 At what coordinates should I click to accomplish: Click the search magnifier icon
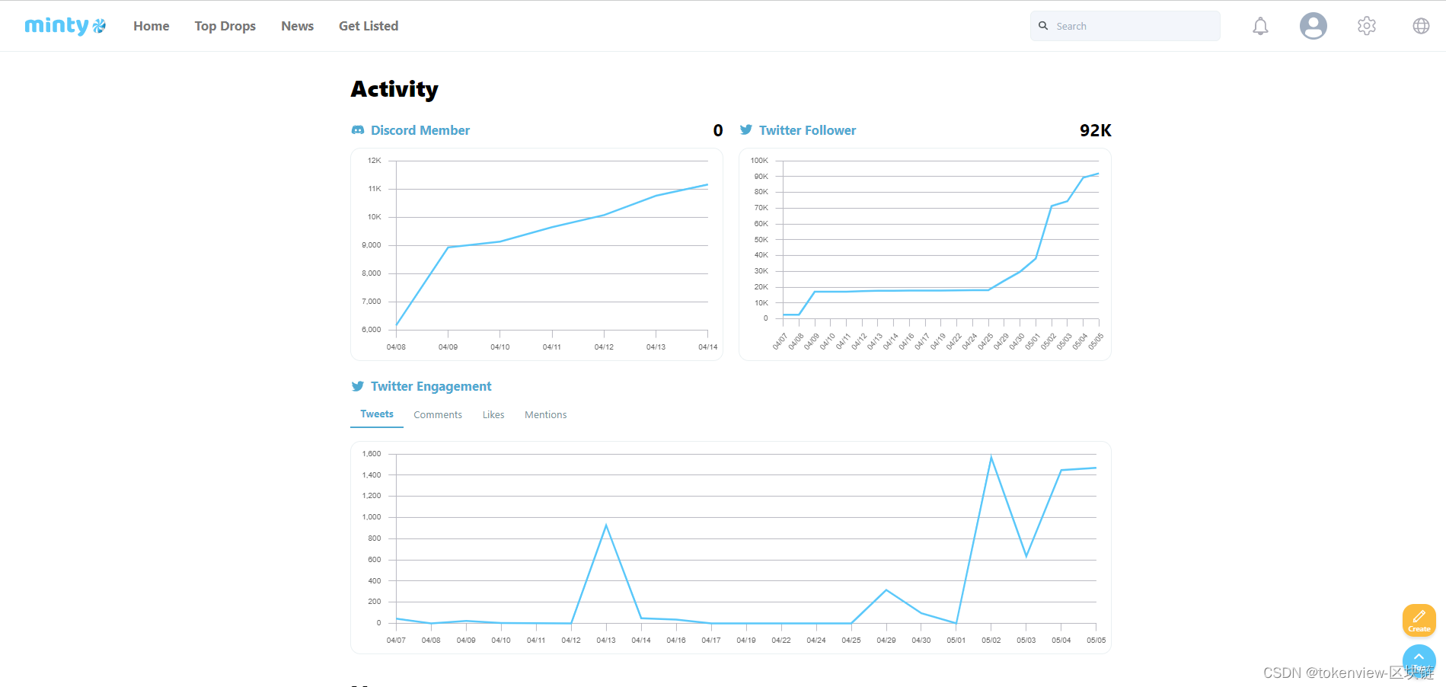click(1043, 26)
